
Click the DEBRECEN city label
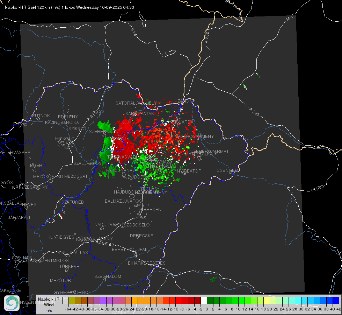150,209
